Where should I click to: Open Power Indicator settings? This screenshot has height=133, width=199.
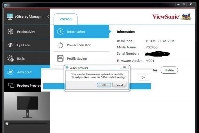pos(81,45)
